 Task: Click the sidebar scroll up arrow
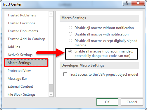51,14
